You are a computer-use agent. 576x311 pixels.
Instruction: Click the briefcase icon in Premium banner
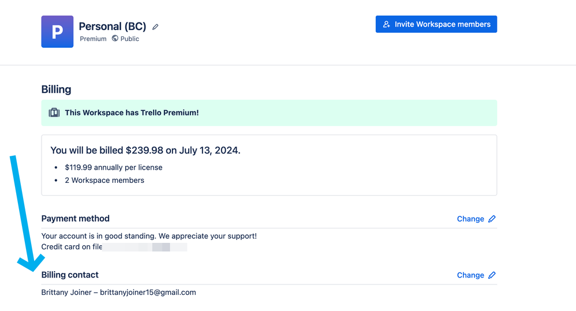54,113
